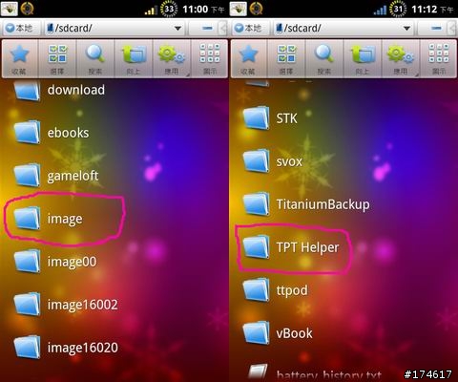
Task: Go Up a folder in the left screenshot
Action: [134, 58]
